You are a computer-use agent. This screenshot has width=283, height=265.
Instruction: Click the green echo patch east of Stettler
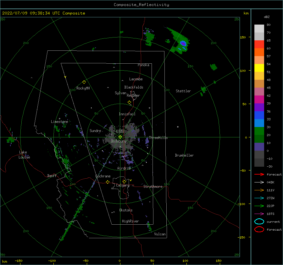tap(203, 90)
